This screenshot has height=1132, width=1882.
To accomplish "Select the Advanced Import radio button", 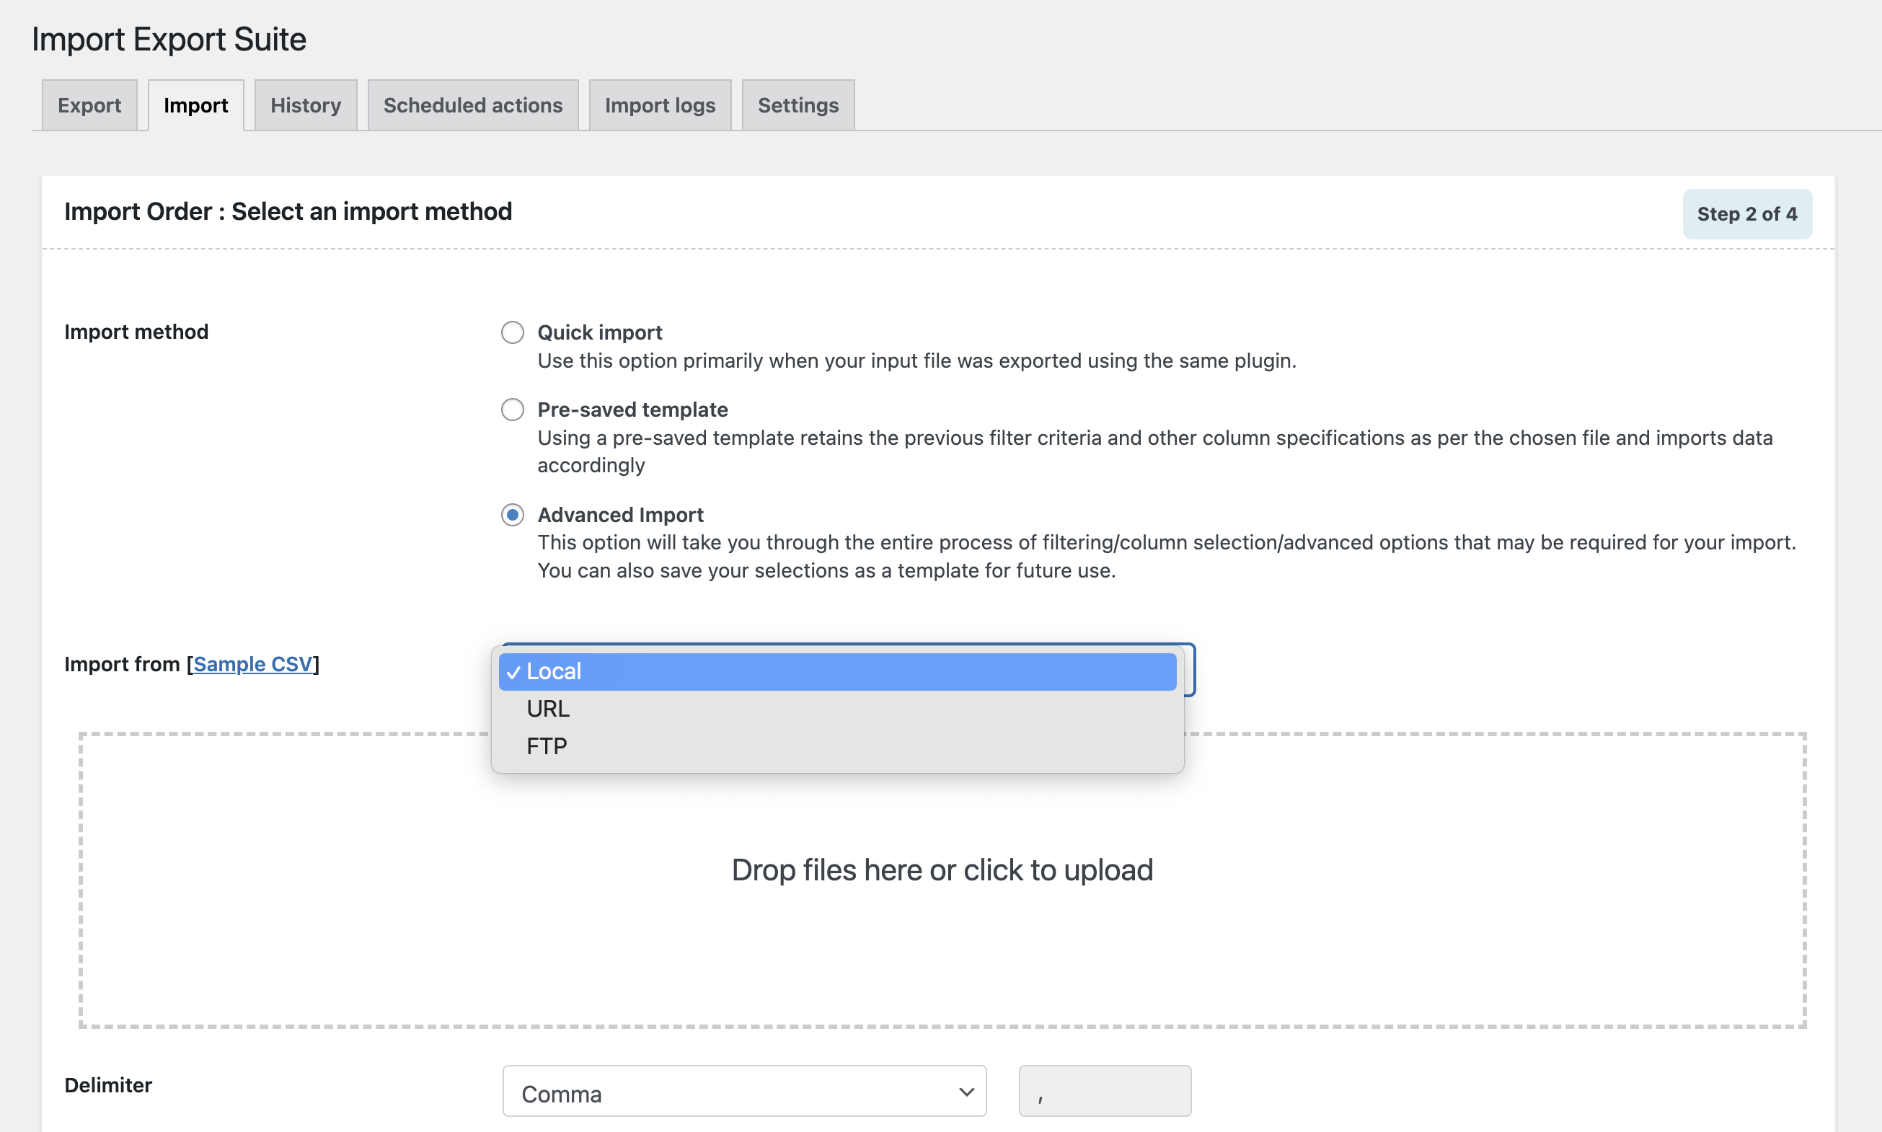I will (512, 515).
